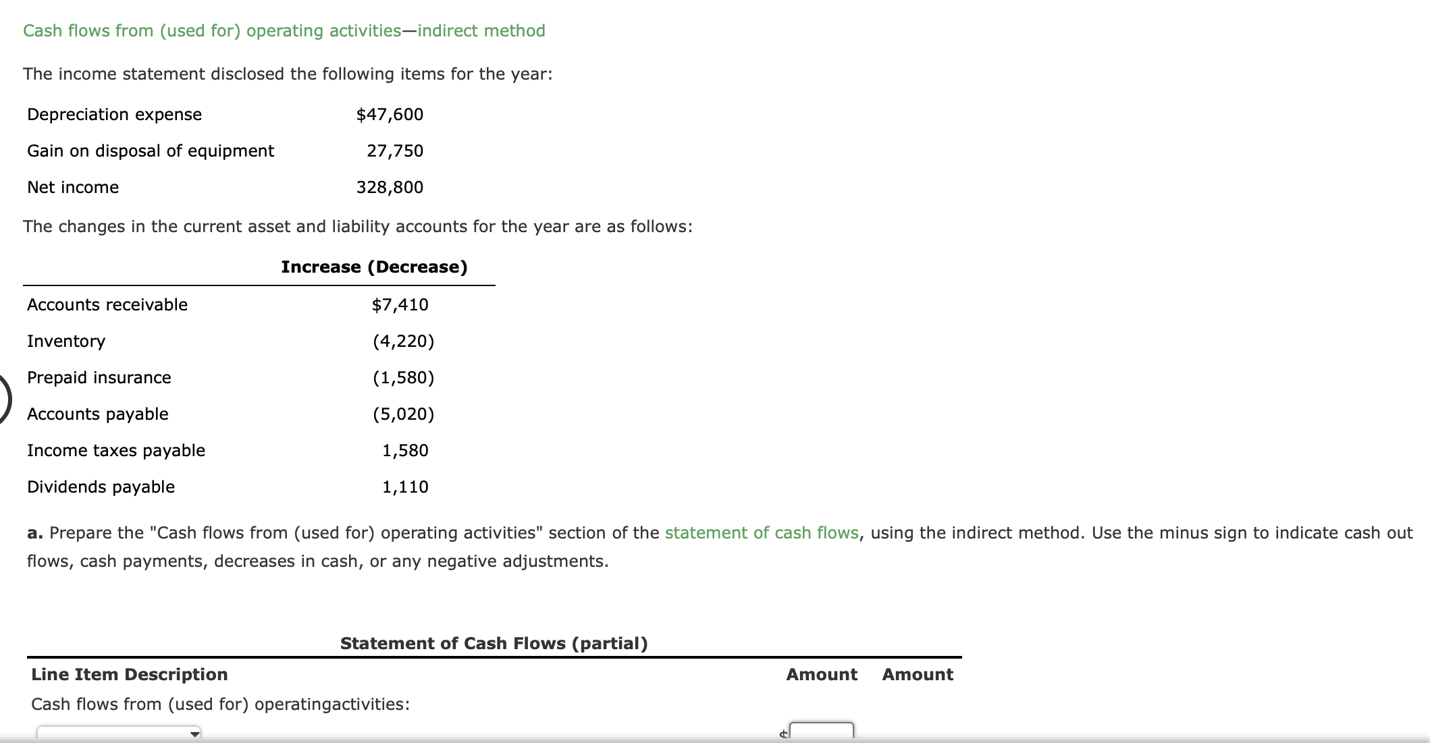The height and width of the screenshot is (745, 1430).
Task: Click the Increase (Decrease) table heading
Action: [374, 267]
